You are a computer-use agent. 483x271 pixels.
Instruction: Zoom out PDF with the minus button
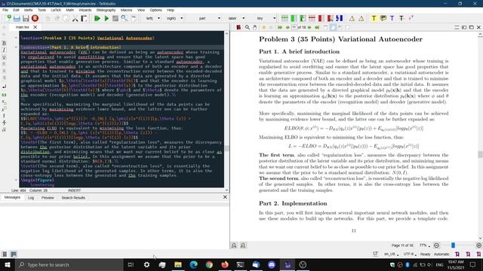pyautogui.click(x=436, y=245)
